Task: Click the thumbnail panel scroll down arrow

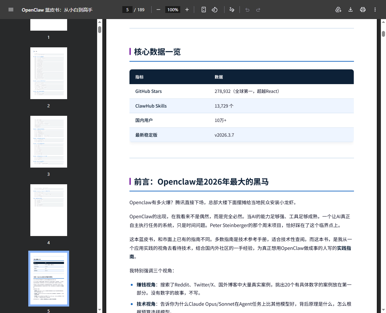Action: pyautogui.click(x=100, y=310)
